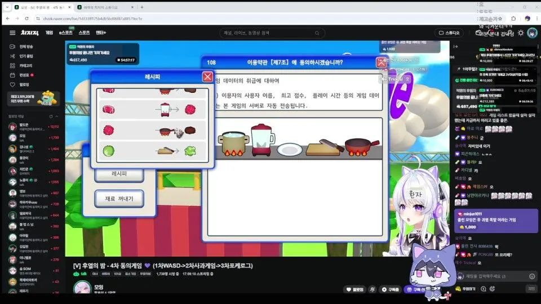Open the browser extensions puzzle icon

513,19
